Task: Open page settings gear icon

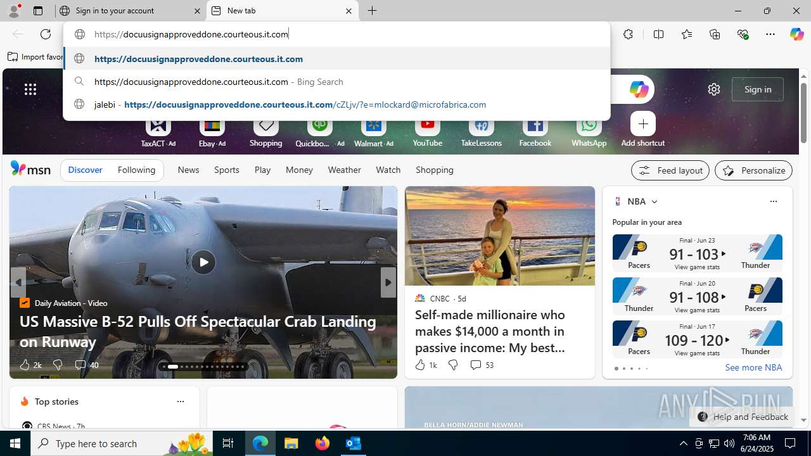Action: [714, 89]
